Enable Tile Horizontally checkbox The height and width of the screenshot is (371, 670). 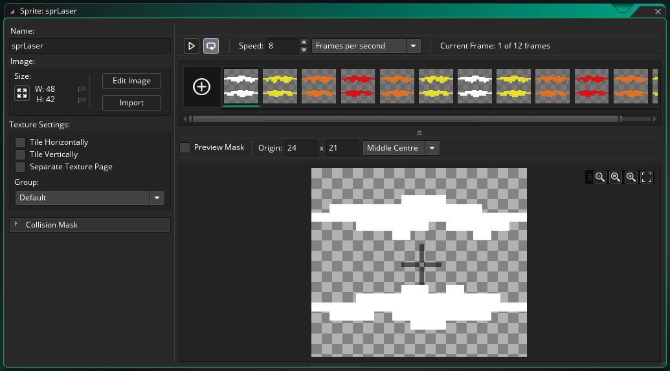tap(20, 142)
